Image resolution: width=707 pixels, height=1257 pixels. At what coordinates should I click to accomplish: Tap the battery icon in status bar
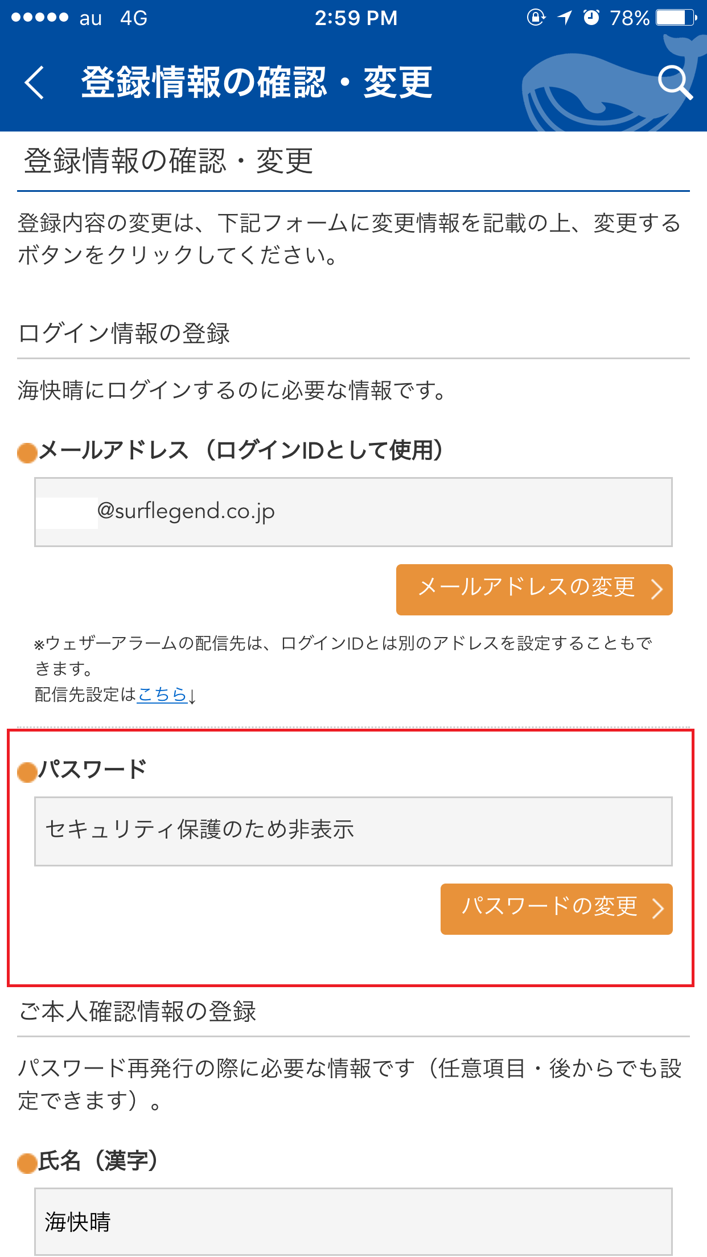pos(676,18)
